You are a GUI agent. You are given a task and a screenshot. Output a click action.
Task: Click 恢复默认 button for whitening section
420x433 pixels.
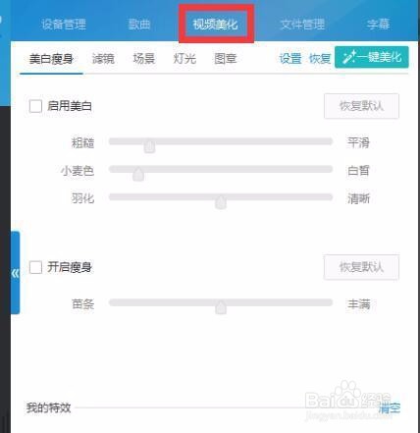[361, 106]
